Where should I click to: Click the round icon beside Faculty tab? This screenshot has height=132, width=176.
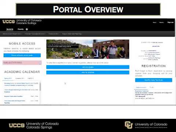tap(27, 29)
